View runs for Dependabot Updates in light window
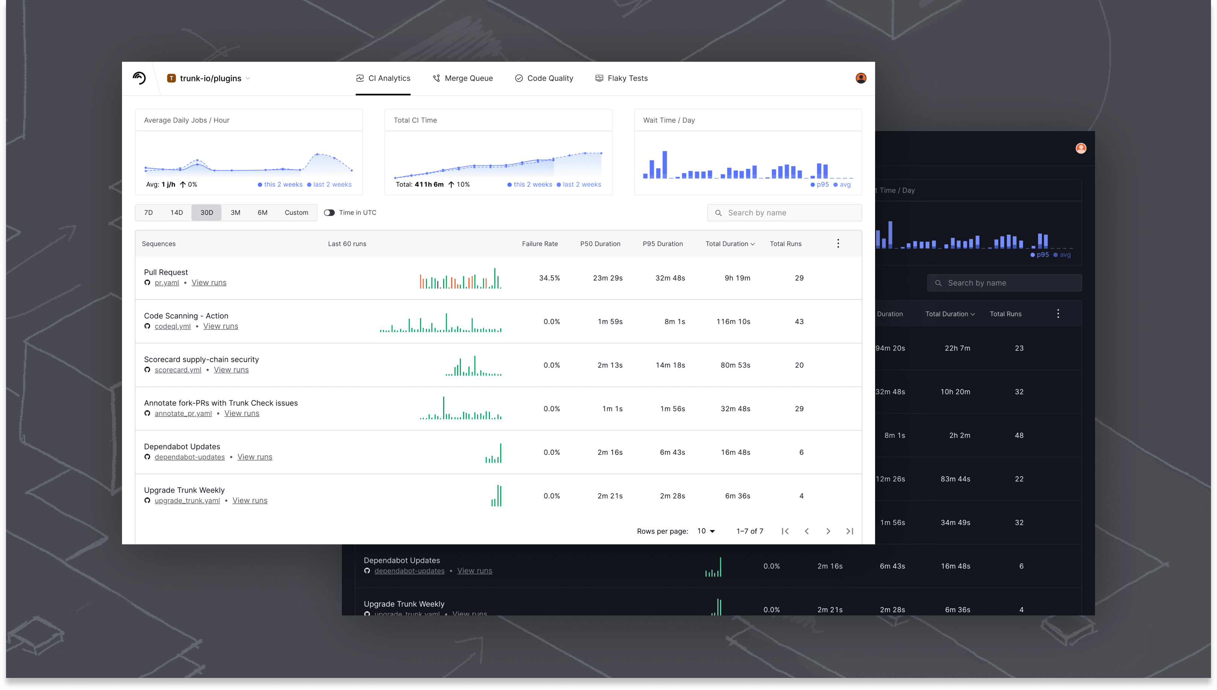The image size is (1217, 690). [255, 457]
